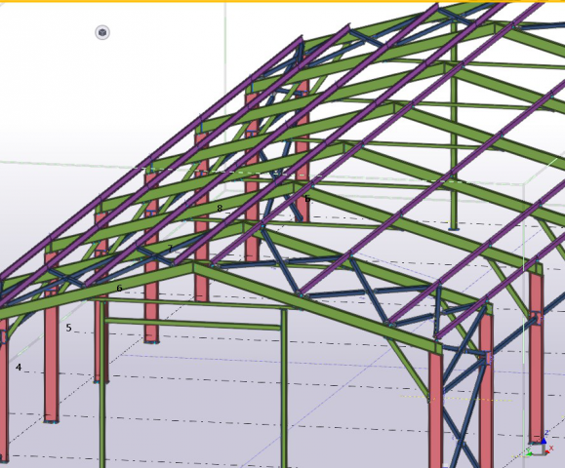Click grid line label 6

[x=119, y=288]
